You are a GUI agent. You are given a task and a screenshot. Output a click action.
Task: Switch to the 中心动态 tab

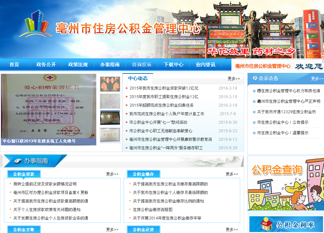pyautogui.click(x=138, y=78)
